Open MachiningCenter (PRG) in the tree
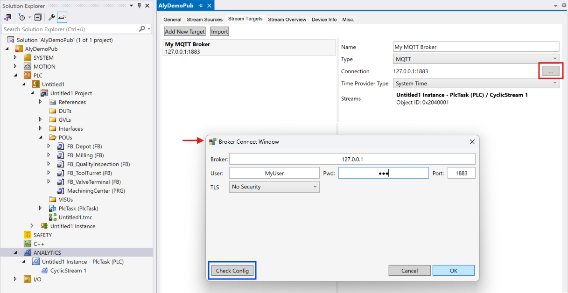 [x=96, y=190]
